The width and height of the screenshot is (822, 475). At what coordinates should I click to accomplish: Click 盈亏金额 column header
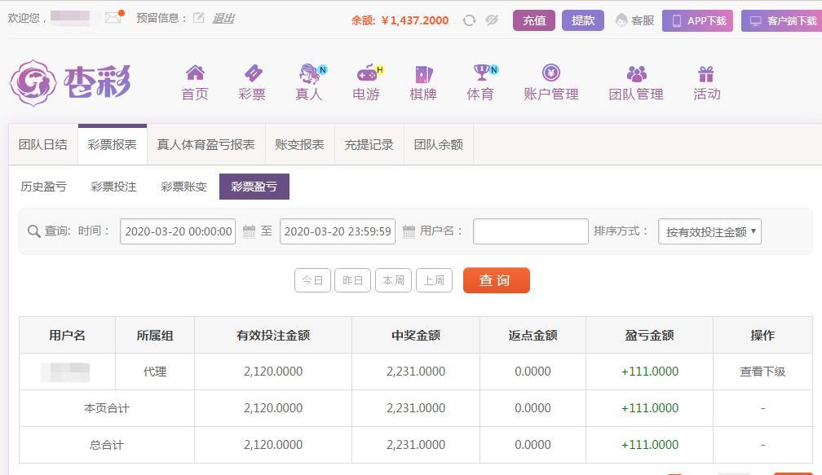point(649,335)
